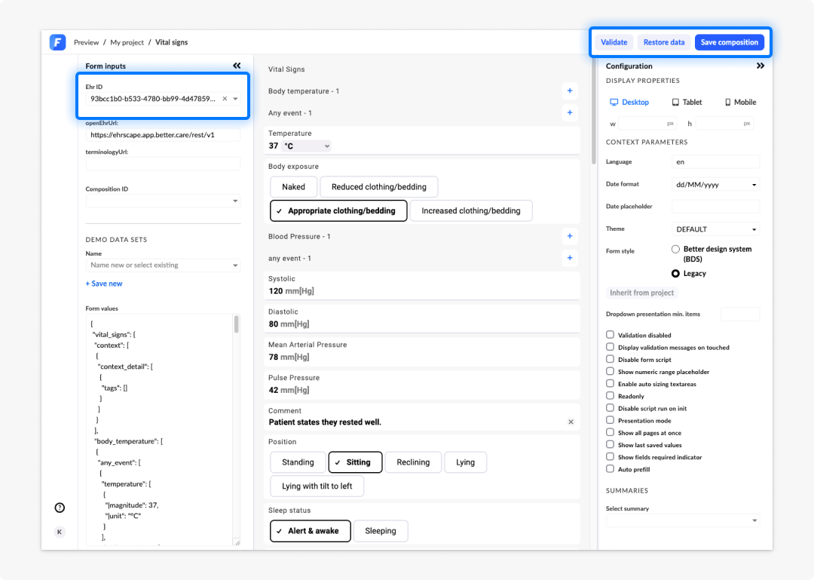Select Naked body exposure option
The height and width of the screenshot is (580, 814).
click(x=293, y=187)
